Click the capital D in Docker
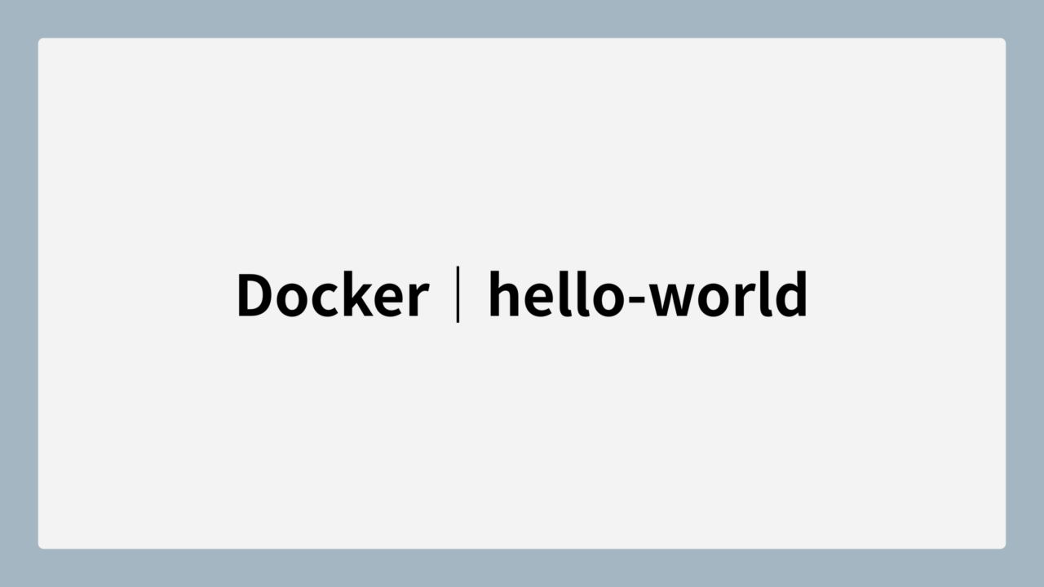The height and width of the screenshot is (587, 1044). (254, 295)
